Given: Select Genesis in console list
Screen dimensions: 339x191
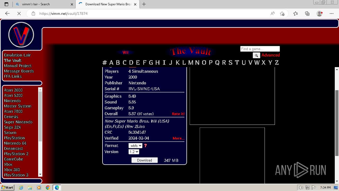Looking at the screenshot, I should (11, 117).
